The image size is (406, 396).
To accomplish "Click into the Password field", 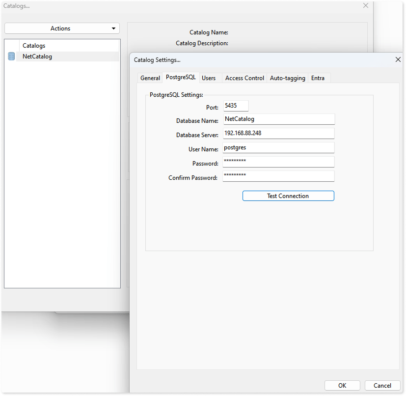I will pos(279,162).
